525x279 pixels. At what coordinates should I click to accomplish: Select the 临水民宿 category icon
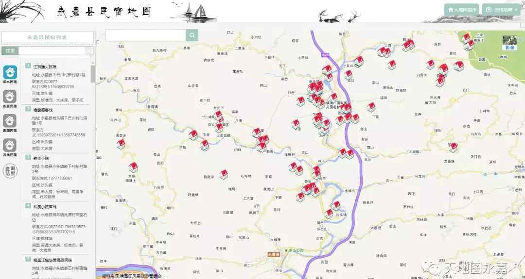coord(10,72)
